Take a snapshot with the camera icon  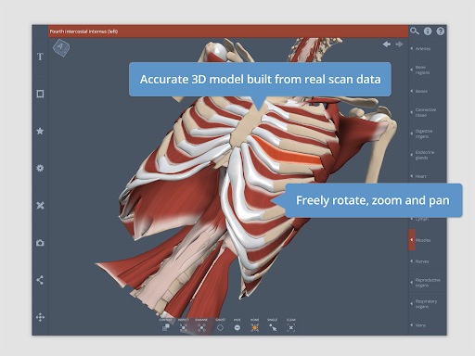click(40, 243)
